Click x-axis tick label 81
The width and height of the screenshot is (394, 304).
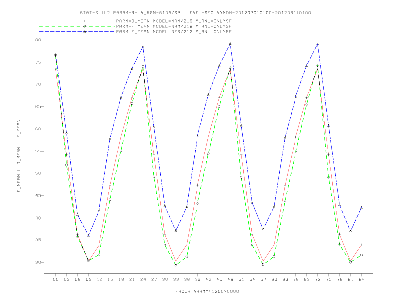pos(351,279)
